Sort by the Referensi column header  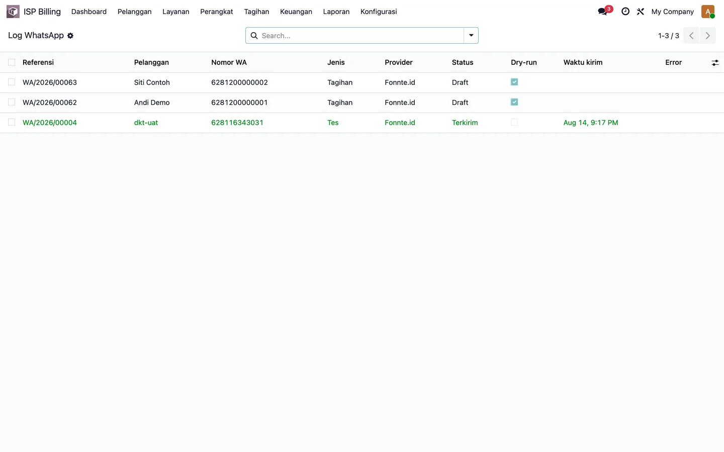(x=38, y=62)
